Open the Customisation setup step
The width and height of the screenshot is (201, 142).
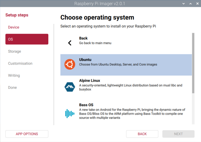[x=20, y=63]
